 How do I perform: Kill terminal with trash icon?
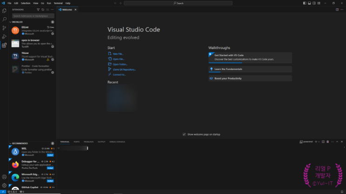tap(328, 142)
